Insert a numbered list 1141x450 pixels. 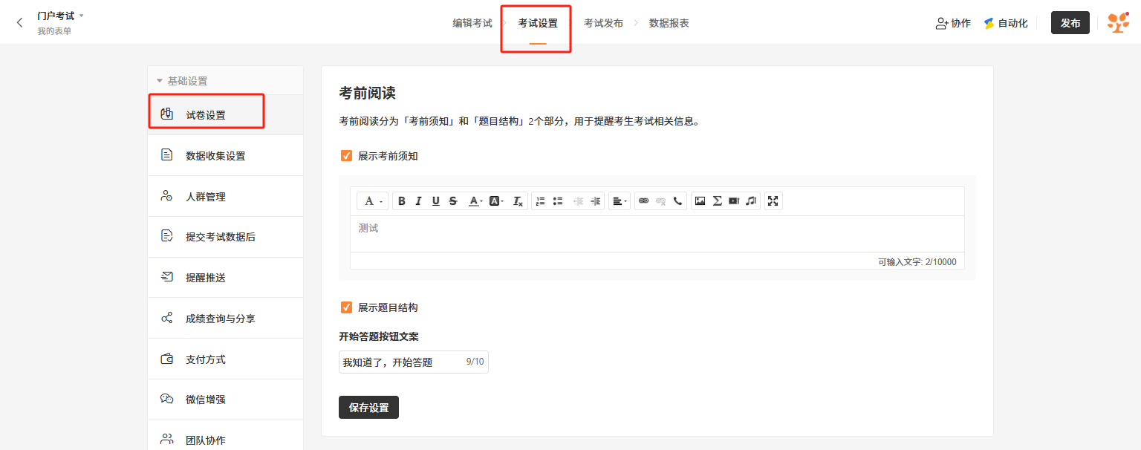coord(541,201)
